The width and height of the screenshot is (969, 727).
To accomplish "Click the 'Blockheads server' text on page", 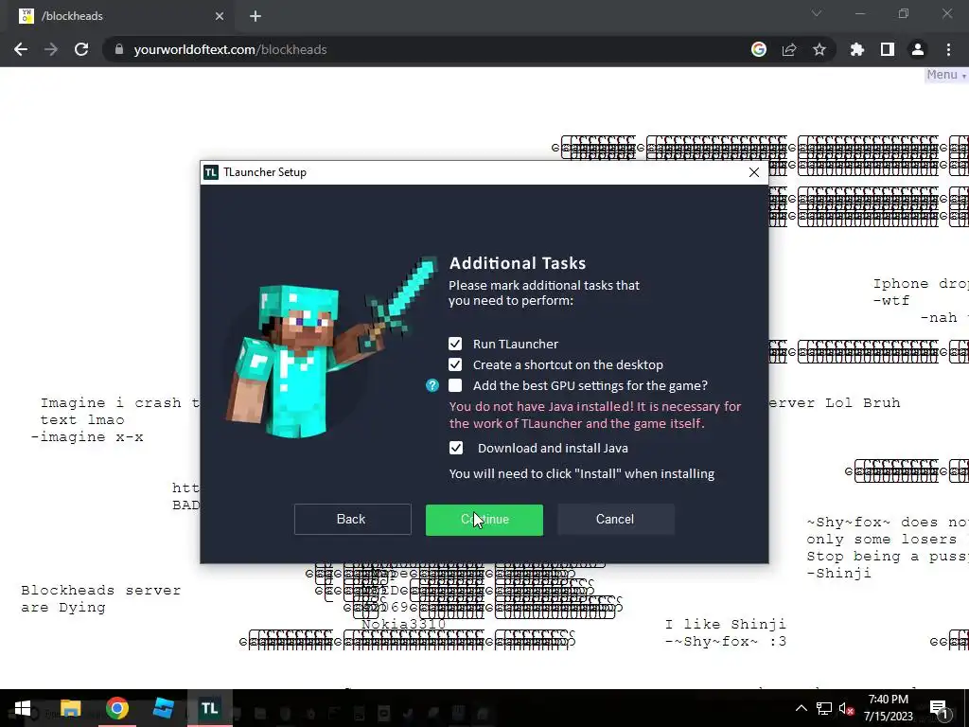I will [100, 591].
